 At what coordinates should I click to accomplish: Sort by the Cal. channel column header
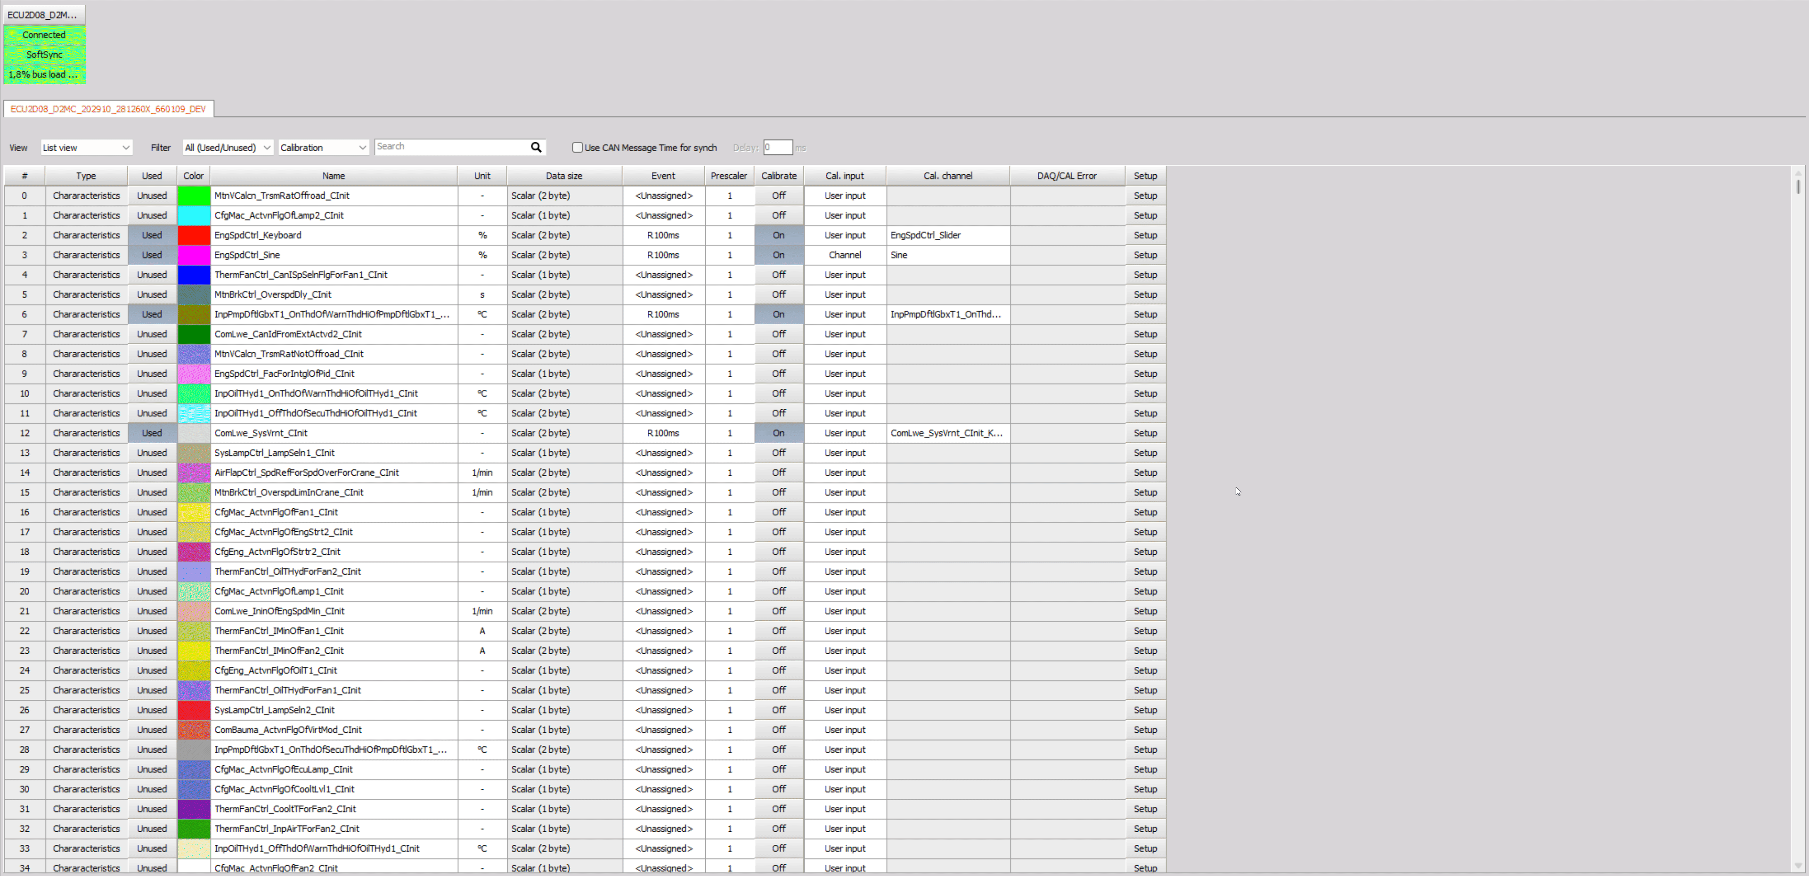pos(947,176)
